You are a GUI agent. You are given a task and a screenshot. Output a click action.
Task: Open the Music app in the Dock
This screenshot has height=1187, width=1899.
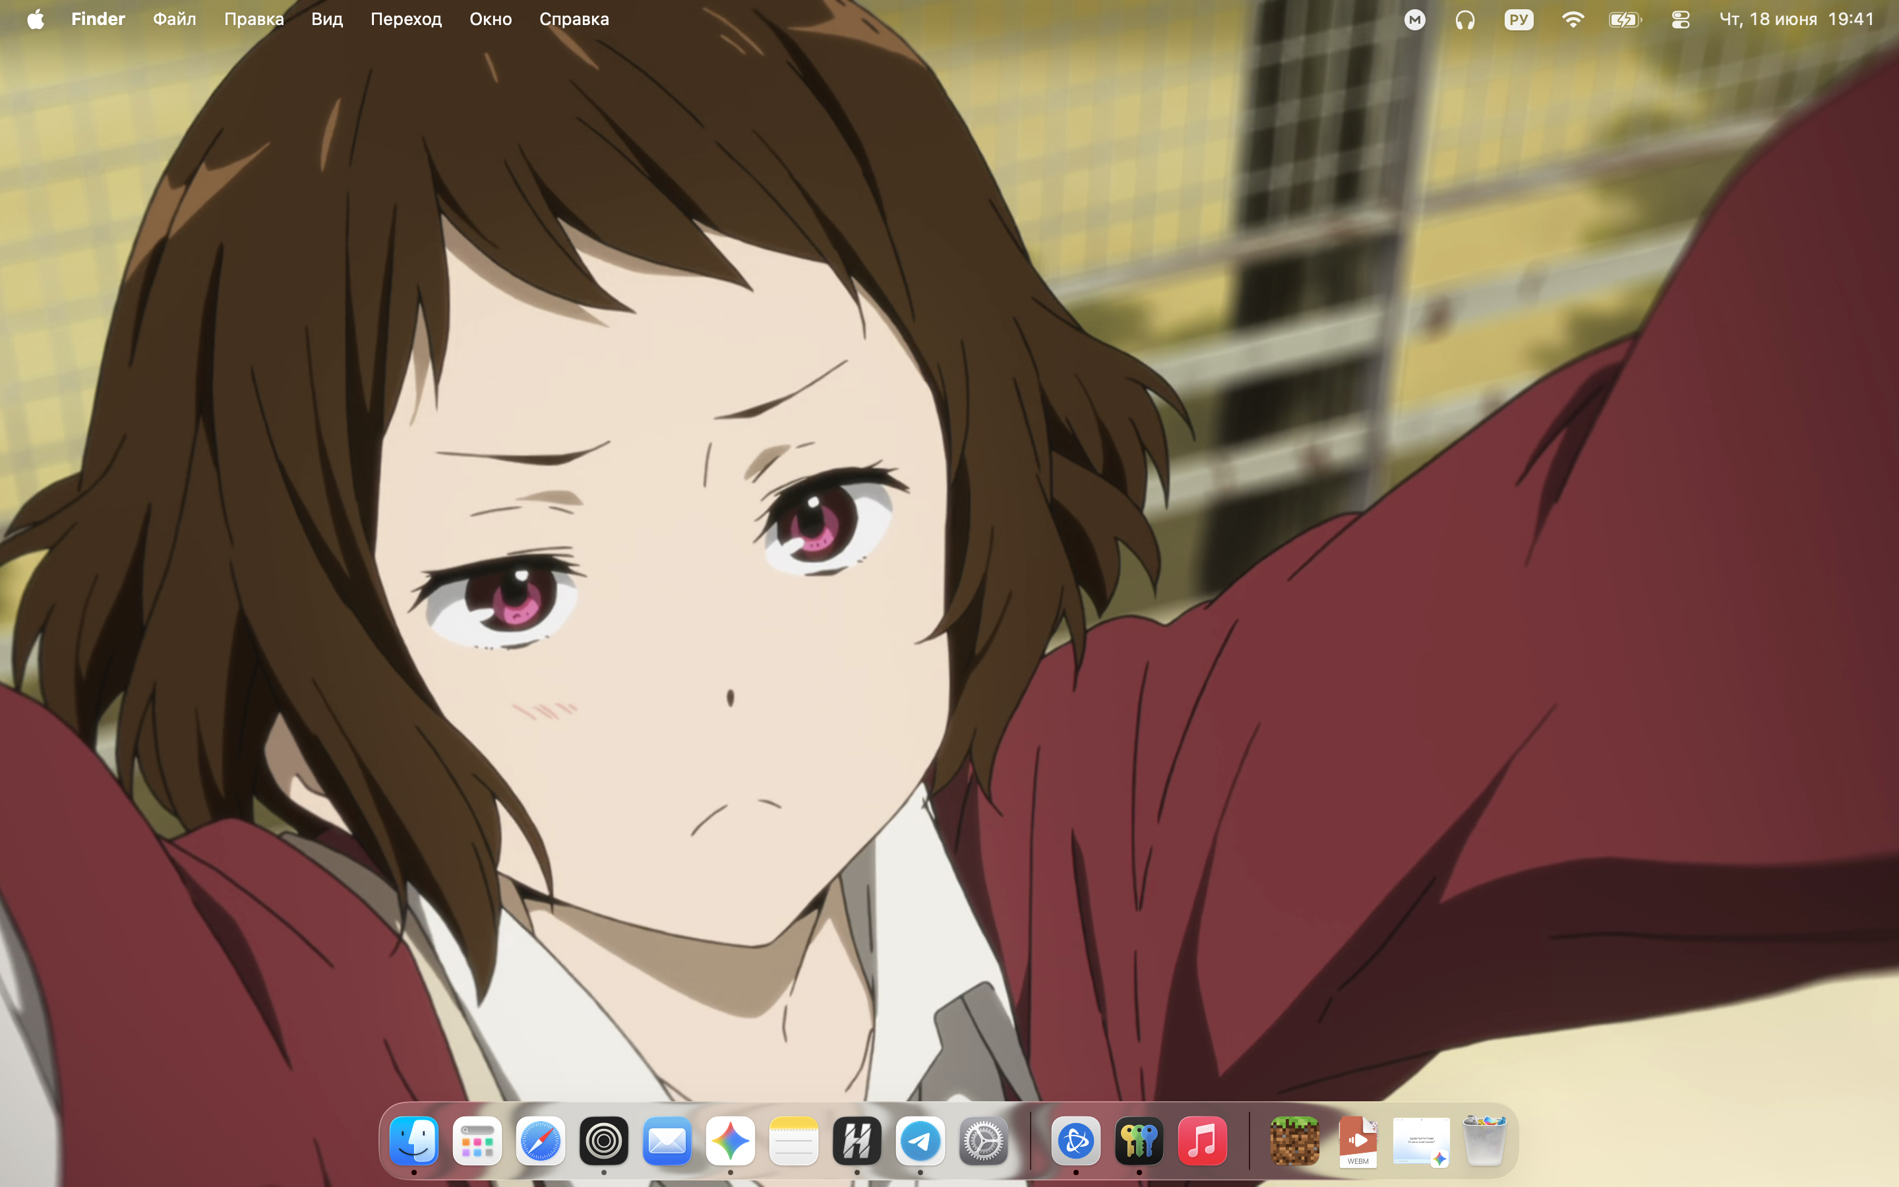click(x=1202, y=1141)
